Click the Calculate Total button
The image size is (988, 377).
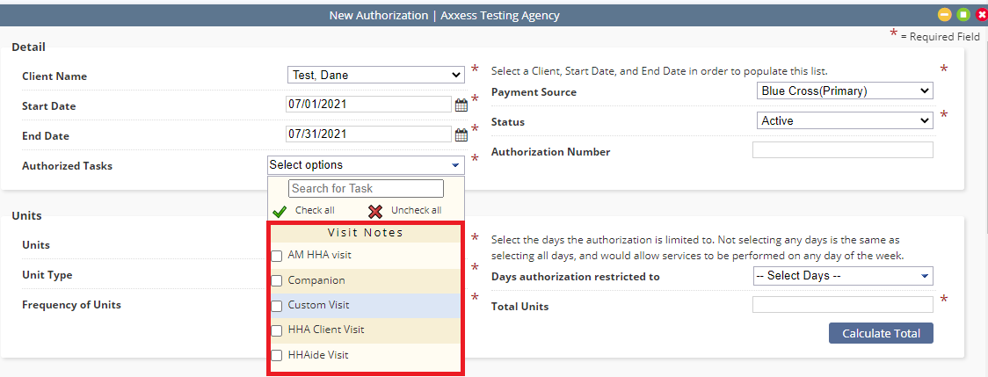click(881, 334)
